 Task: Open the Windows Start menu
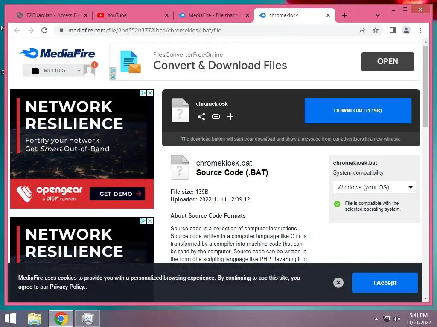coord(10,318)
